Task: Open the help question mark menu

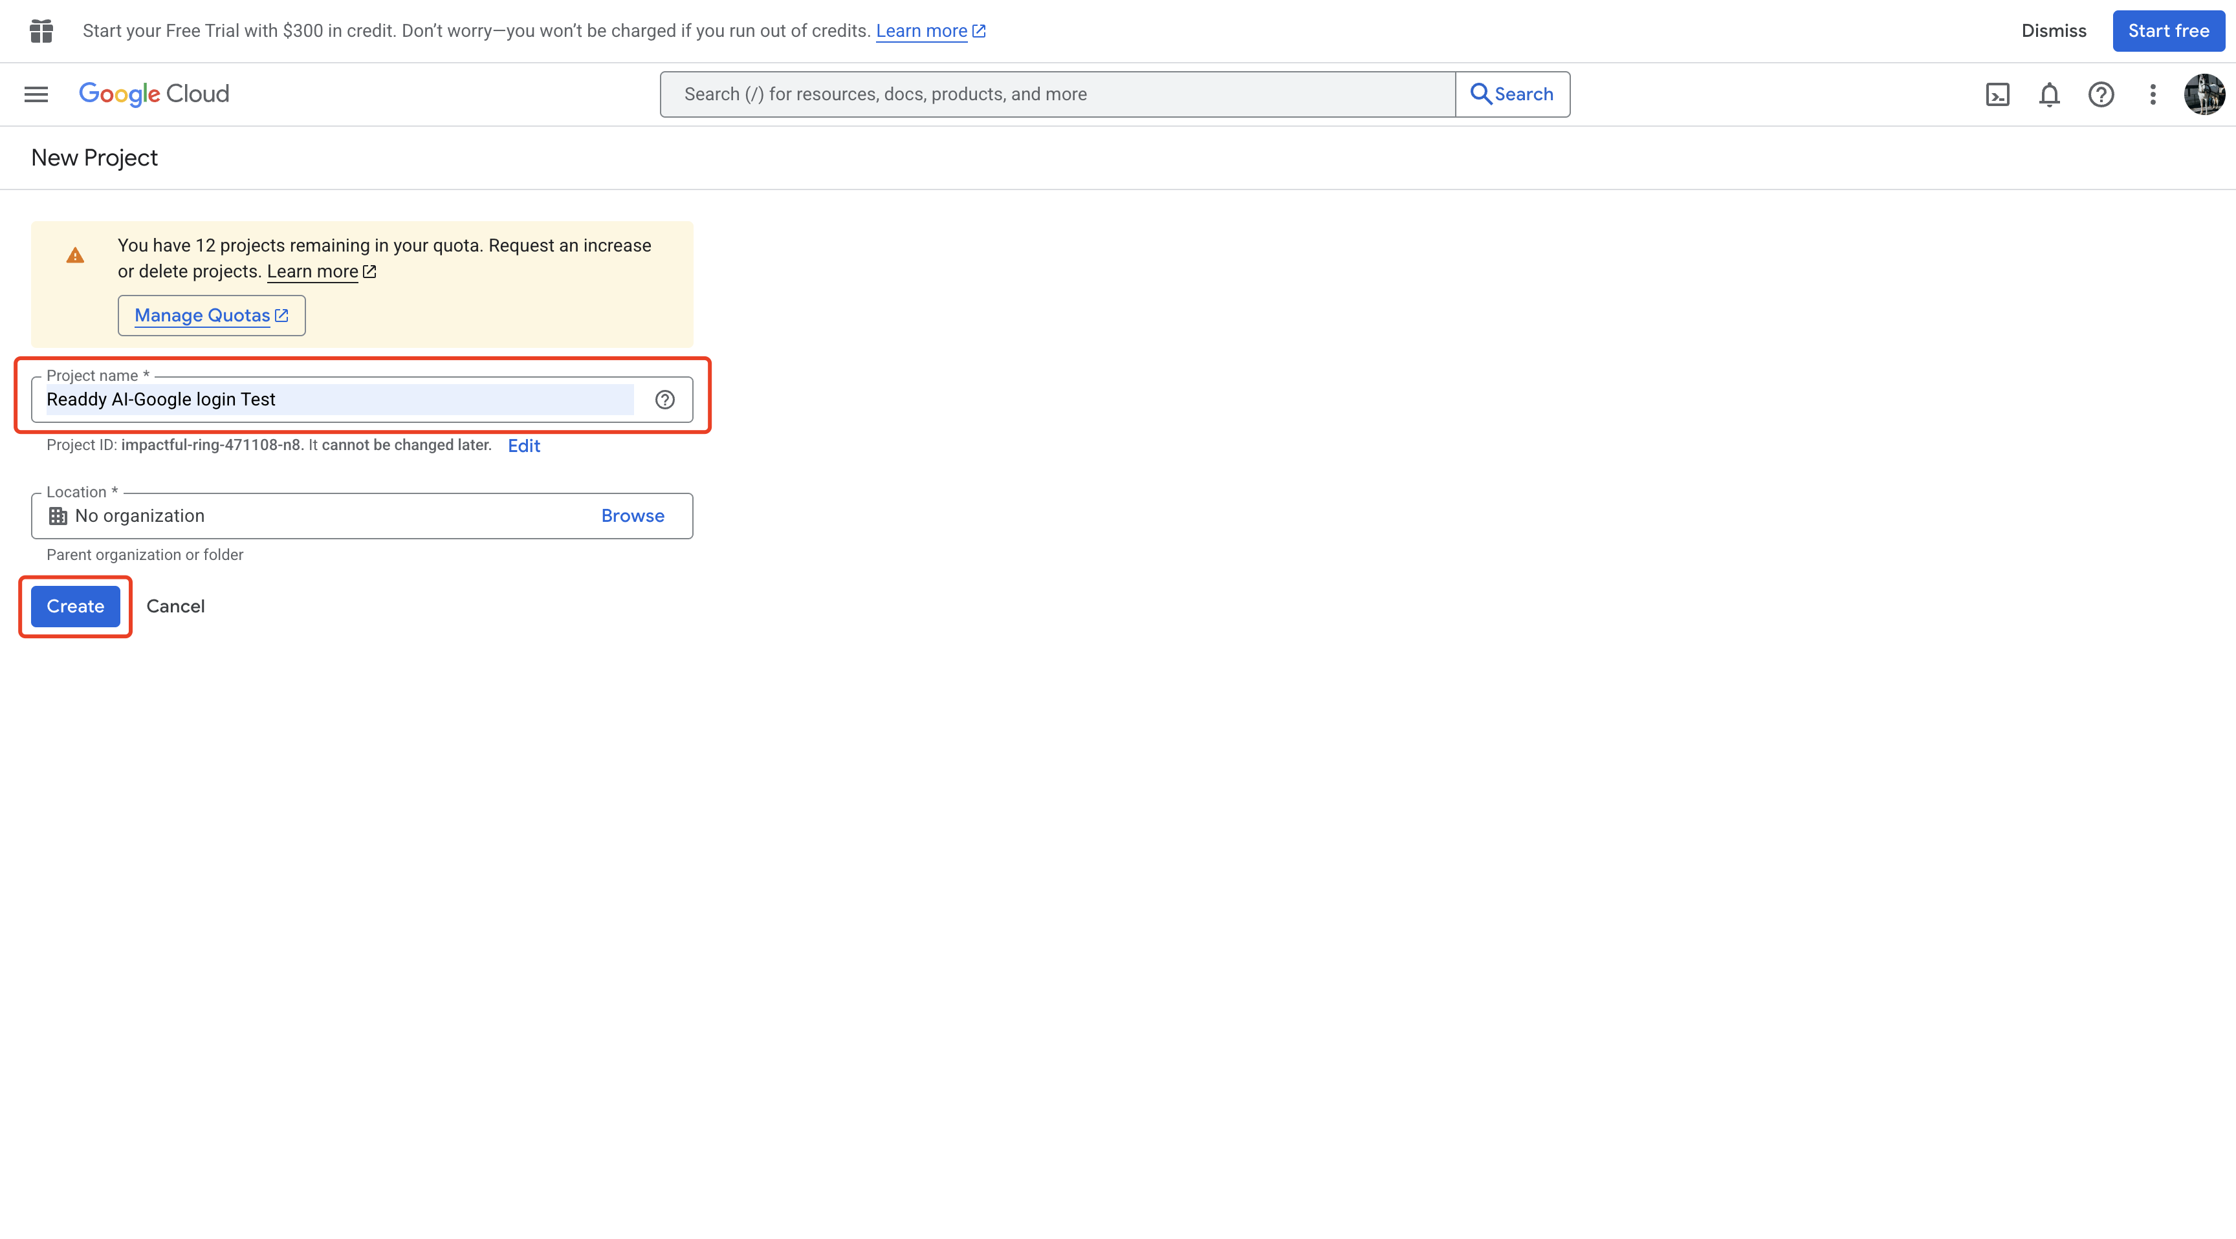Action: (x=2101, y=94)
